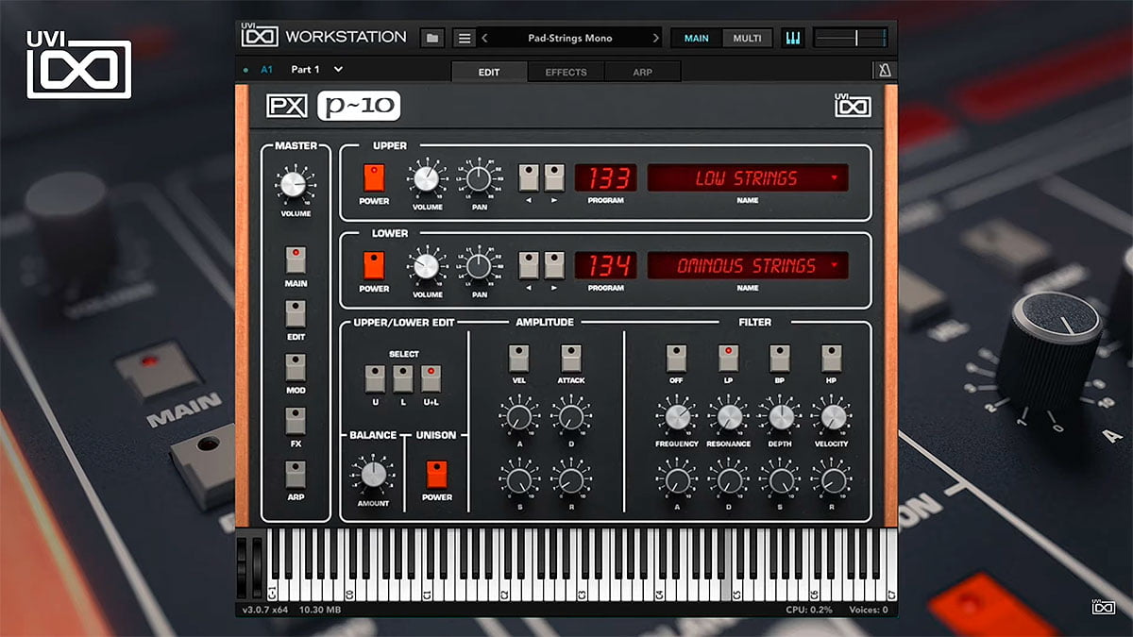Switch to the EFFECTS tab

[x=566, y=72]
